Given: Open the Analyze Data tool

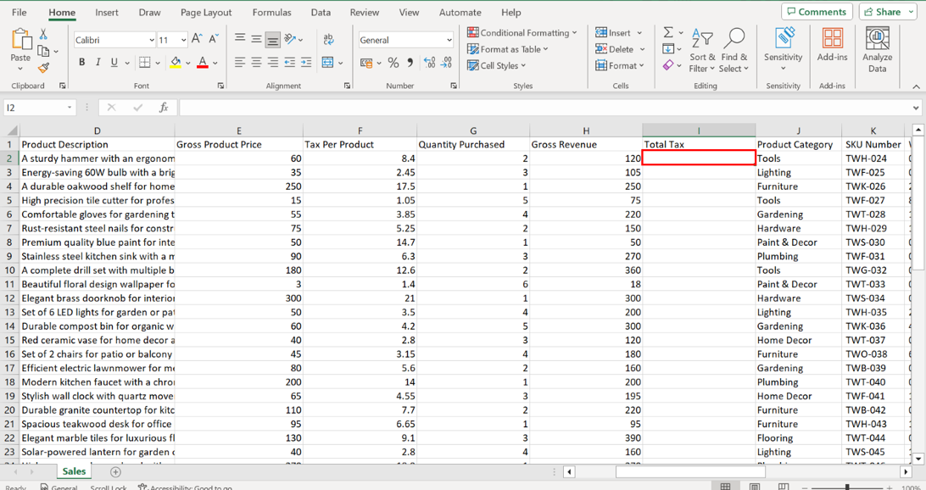Looking at the screenshot, I should 877,49.
